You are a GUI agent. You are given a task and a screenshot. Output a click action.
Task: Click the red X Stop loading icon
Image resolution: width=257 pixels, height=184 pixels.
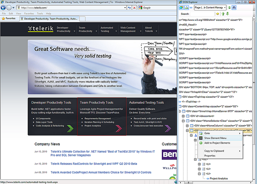[x=134, y=8]
